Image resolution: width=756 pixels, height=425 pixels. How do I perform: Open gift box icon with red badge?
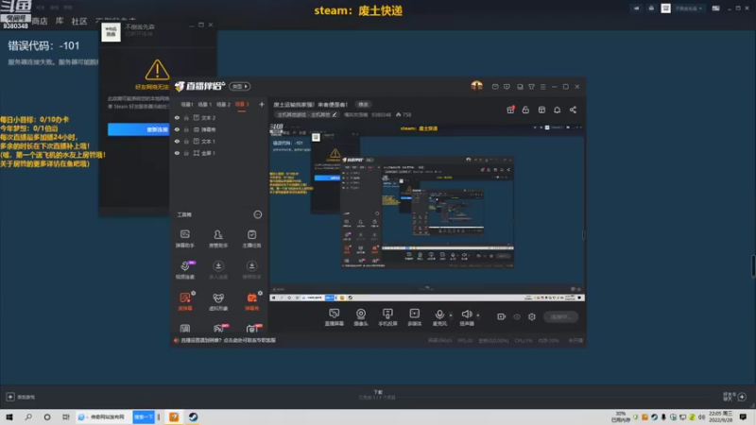510,110
